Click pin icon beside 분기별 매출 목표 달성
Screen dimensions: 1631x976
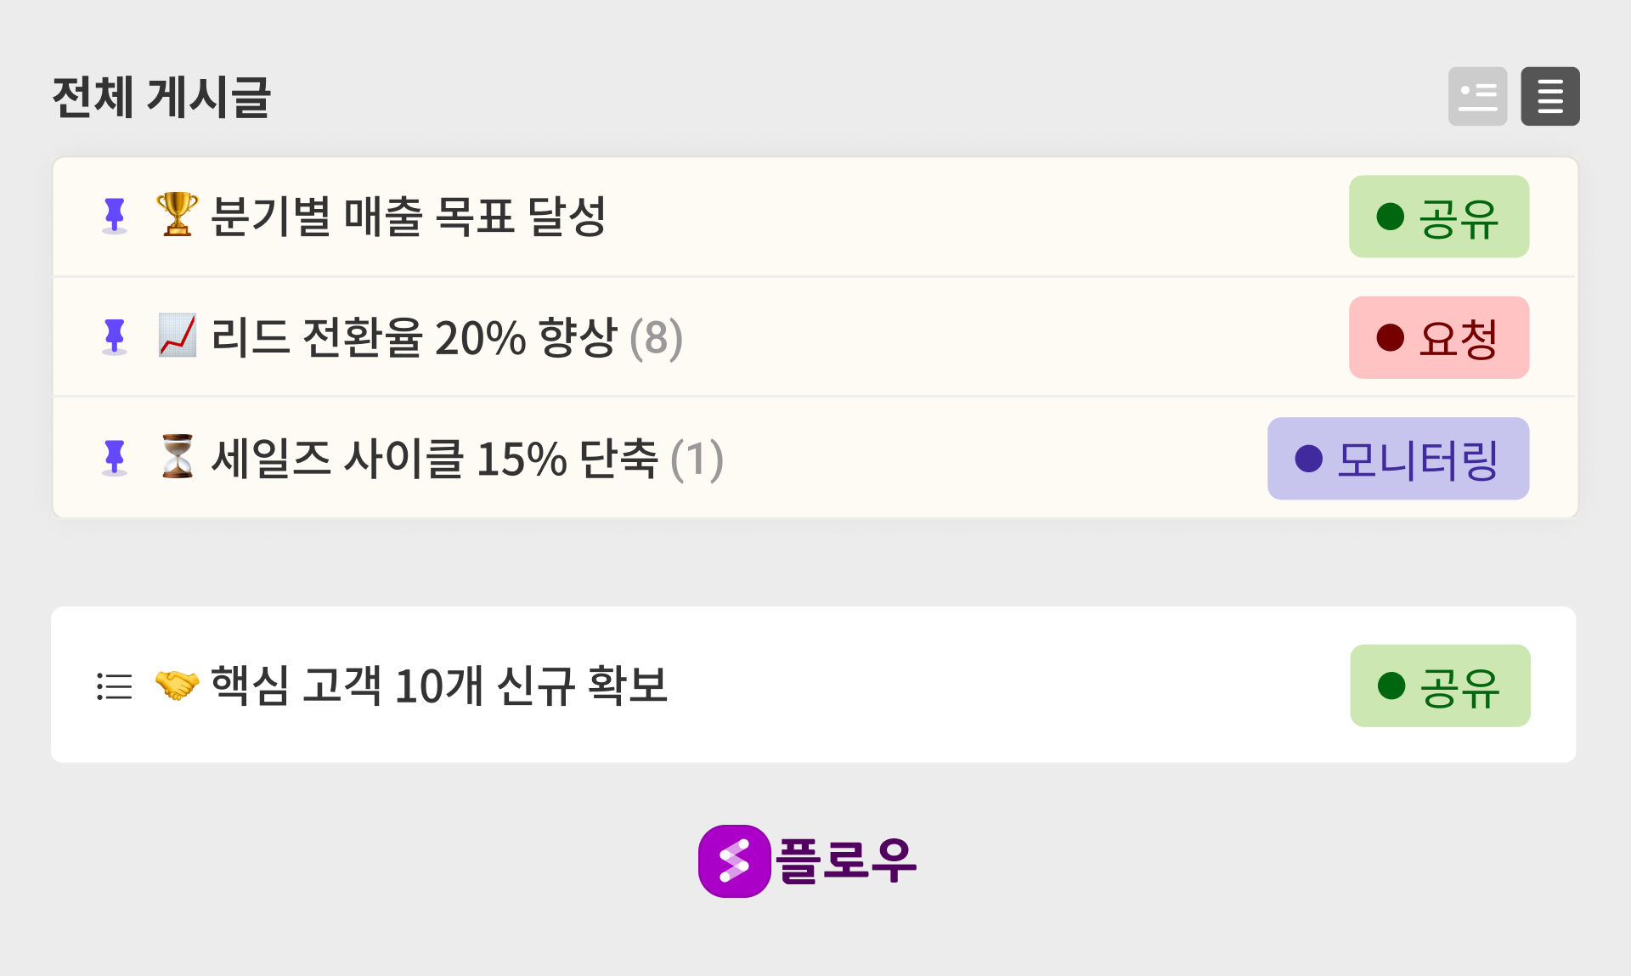[x=115, y=216]
